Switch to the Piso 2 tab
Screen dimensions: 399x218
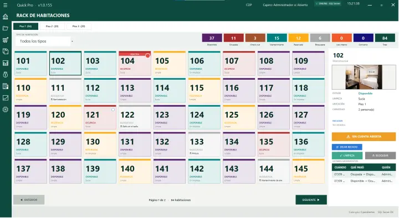[52, 26]
